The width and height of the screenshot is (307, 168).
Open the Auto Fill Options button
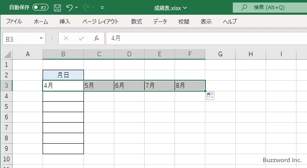[210, 96]
